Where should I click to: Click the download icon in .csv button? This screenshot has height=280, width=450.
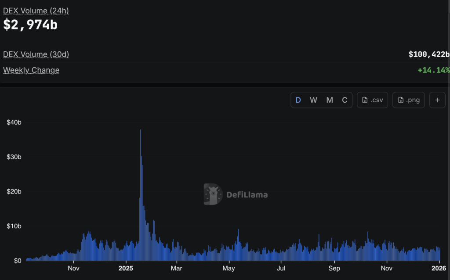[x=365, y=100]
